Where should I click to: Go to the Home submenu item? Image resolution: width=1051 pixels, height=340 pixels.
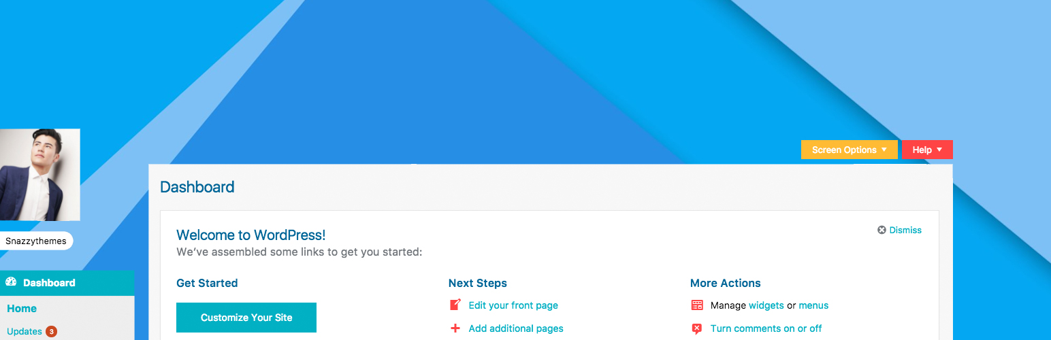[x=22, y=308]
